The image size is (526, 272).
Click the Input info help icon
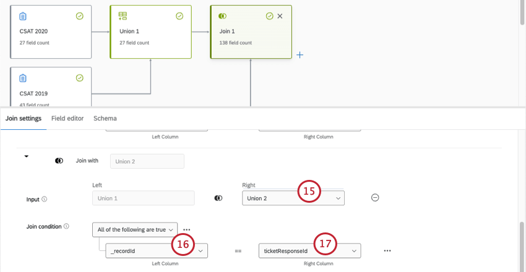(45, 200)
